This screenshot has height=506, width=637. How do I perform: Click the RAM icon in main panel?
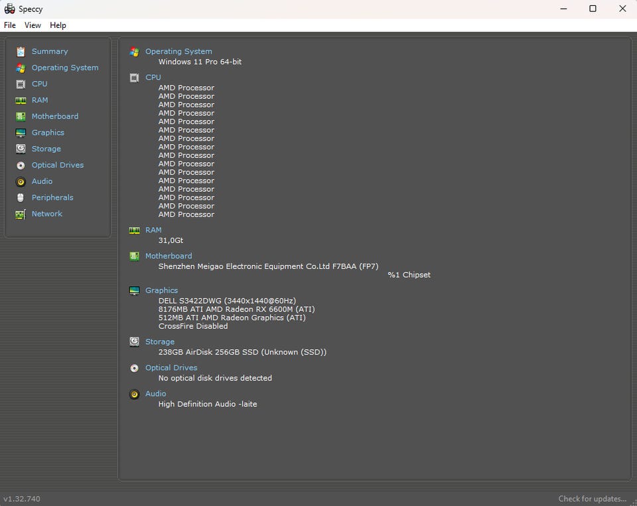pyautogui.click(x=135, y=230)
